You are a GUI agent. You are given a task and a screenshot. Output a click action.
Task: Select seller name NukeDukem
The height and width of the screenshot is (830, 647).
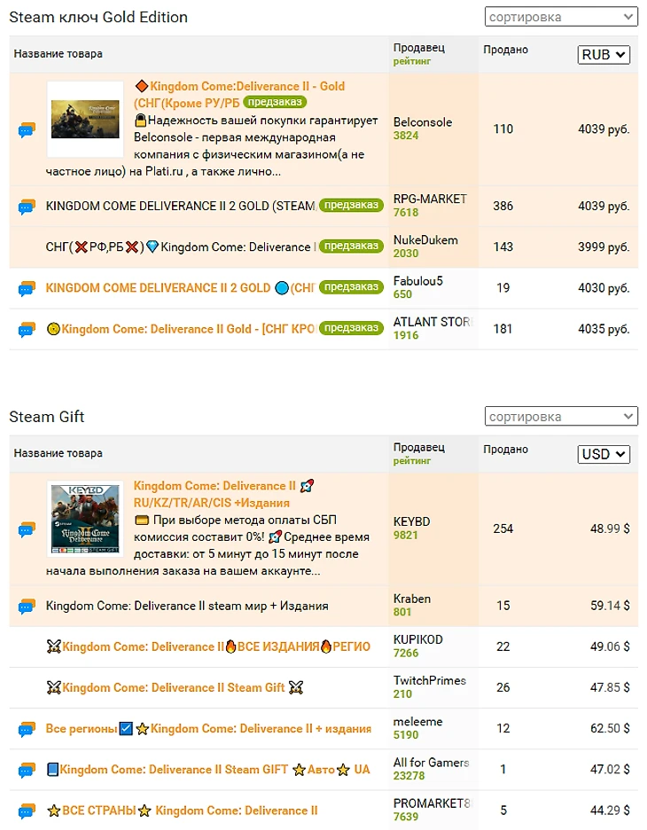click(425, 239)
